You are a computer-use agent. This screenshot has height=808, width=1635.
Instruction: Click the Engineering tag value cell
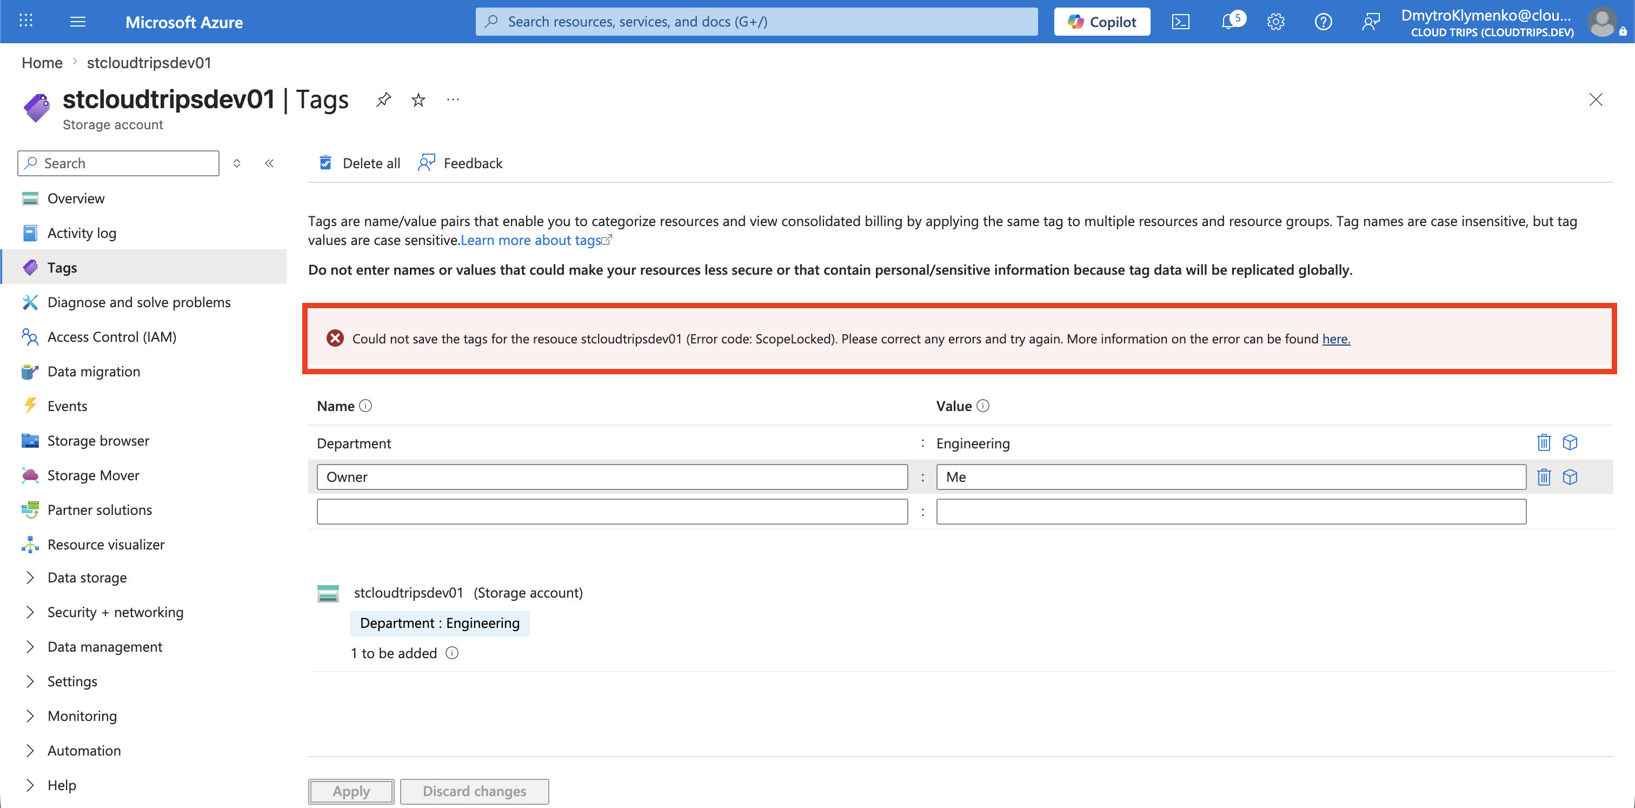(x=972, y=443)
